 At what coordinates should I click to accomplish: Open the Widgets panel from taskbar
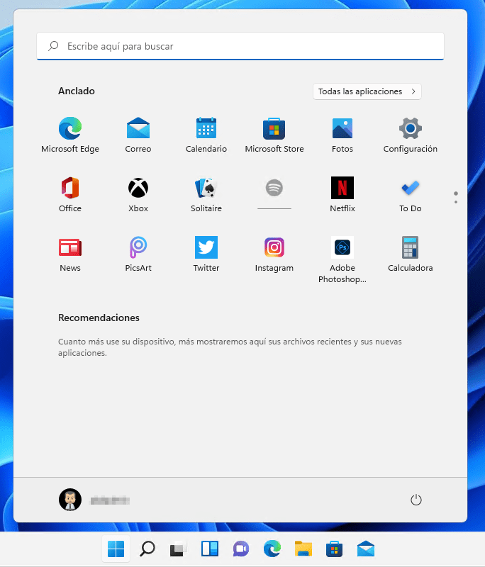coord(210,549)
